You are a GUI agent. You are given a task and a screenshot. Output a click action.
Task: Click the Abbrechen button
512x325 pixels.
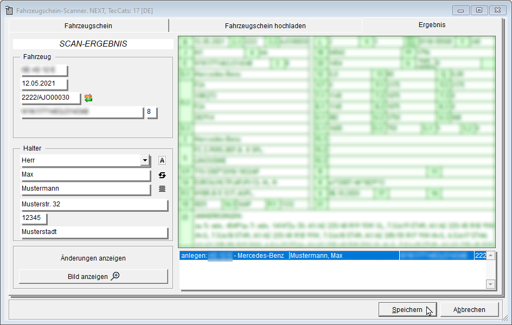(469, 310)
